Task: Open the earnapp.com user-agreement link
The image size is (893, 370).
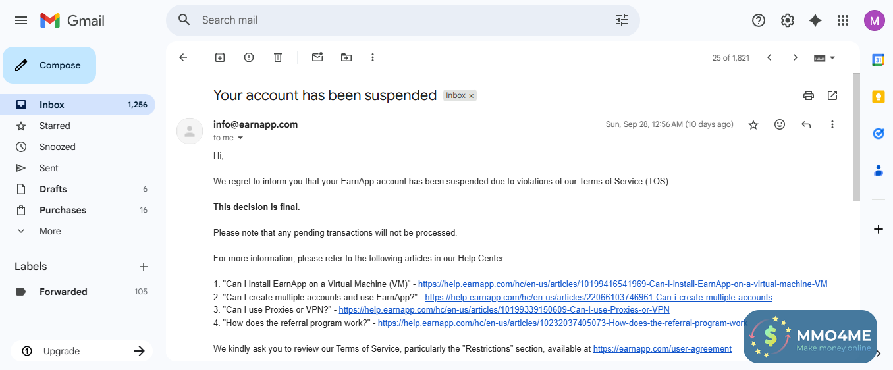Action: click(x=662, y=348)
